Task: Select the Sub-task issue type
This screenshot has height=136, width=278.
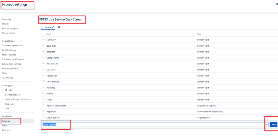Action: tap(9, 104)
